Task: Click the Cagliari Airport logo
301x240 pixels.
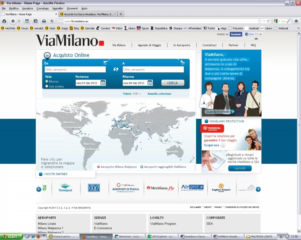Action: pos(221,188)
